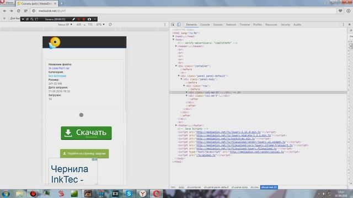
Task: Collapse the panel-body div node
Action: coord(181,79)
